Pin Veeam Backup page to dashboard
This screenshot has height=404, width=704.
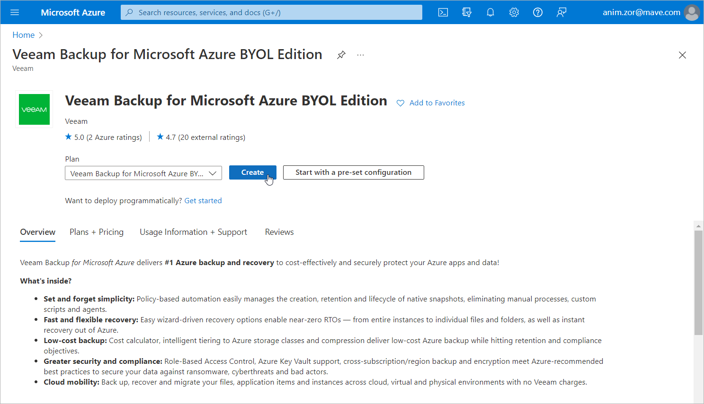click(x=341, y=55)
